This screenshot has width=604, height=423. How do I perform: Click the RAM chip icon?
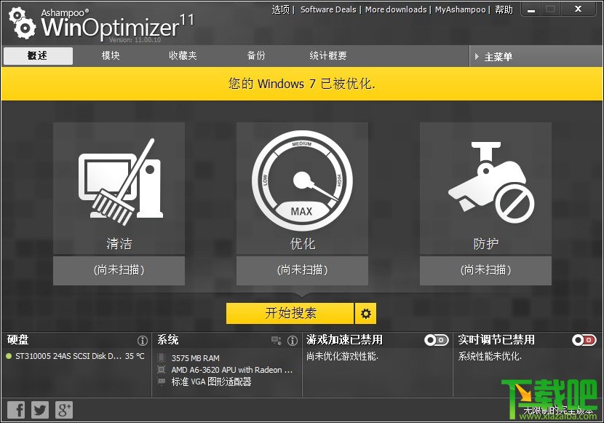click(162, 358)
